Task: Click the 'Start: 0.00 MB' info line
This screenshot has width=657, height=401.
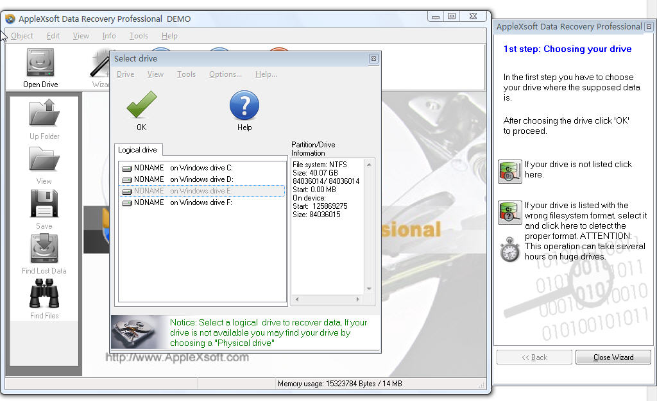Action: pos(314,190)
